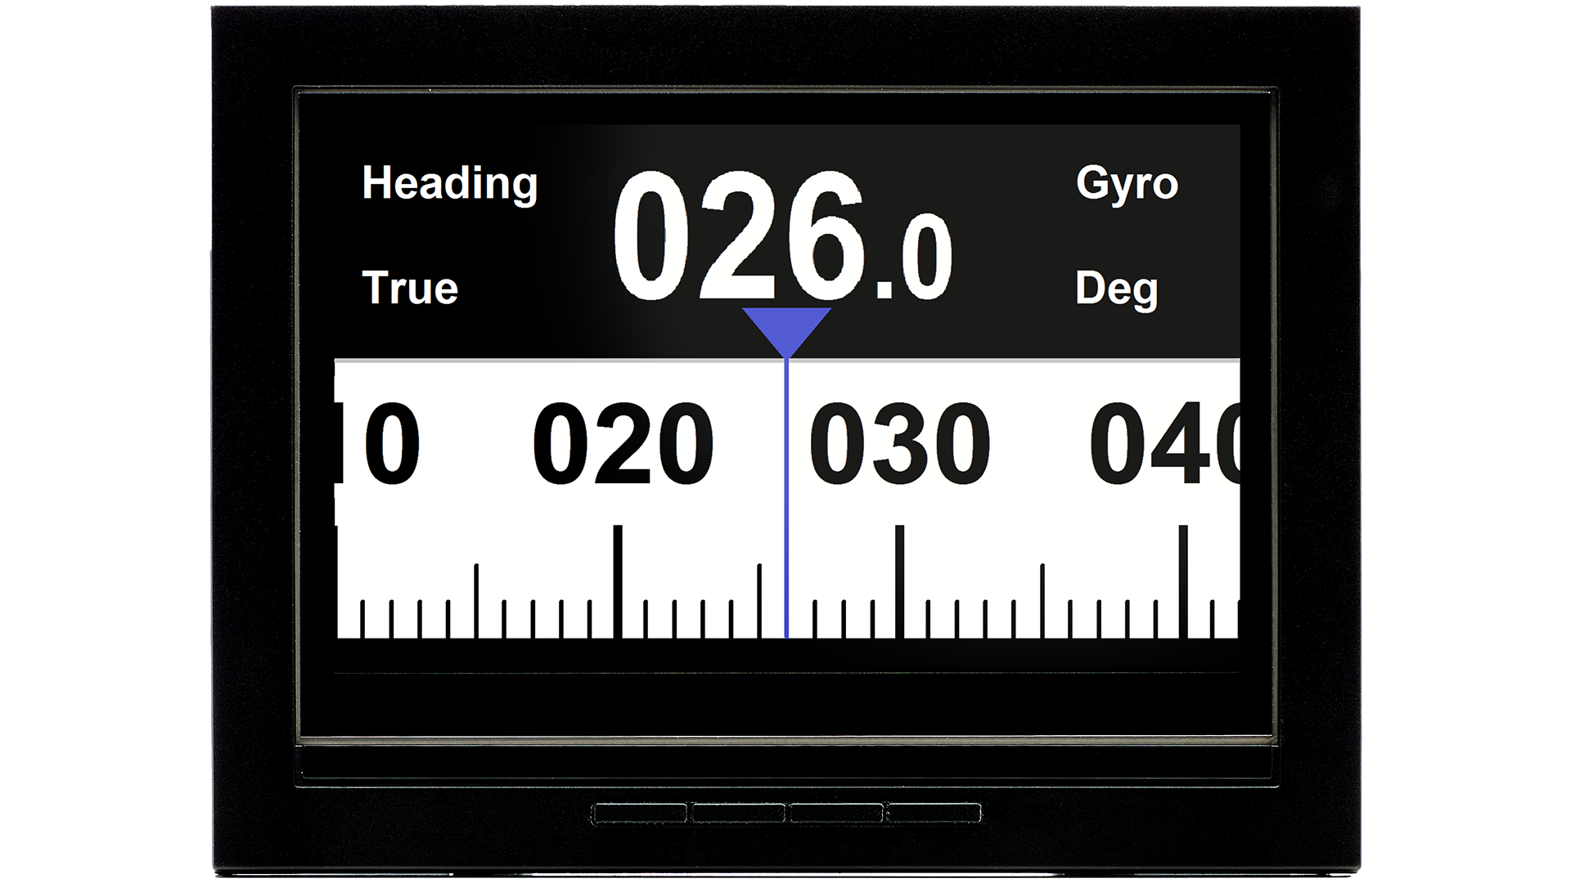Tap the True reference label

pos(409,289)
